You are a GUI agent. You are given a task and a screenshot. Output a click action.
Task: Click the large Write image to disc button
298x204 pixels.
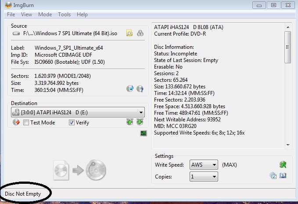point(79,170)
